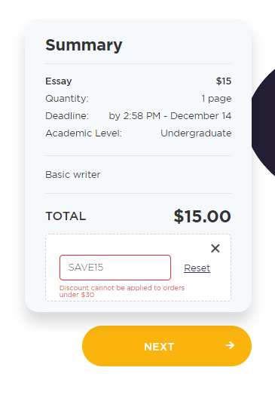Click the $15 essay price
The height and width of the screenshot is (398, 275).
point(224,81)
